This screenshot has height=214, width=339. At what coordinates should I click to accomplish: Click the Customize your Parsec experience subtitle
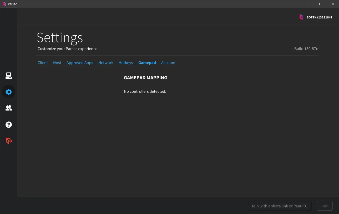coord(68,49)
